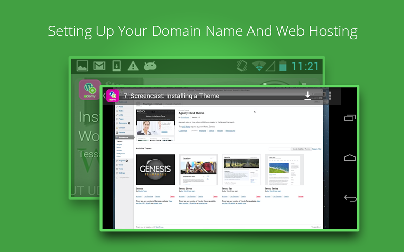Open Posts in the WordPress sidebar
The image size is (404, 252).
click(x=121, y=107)
